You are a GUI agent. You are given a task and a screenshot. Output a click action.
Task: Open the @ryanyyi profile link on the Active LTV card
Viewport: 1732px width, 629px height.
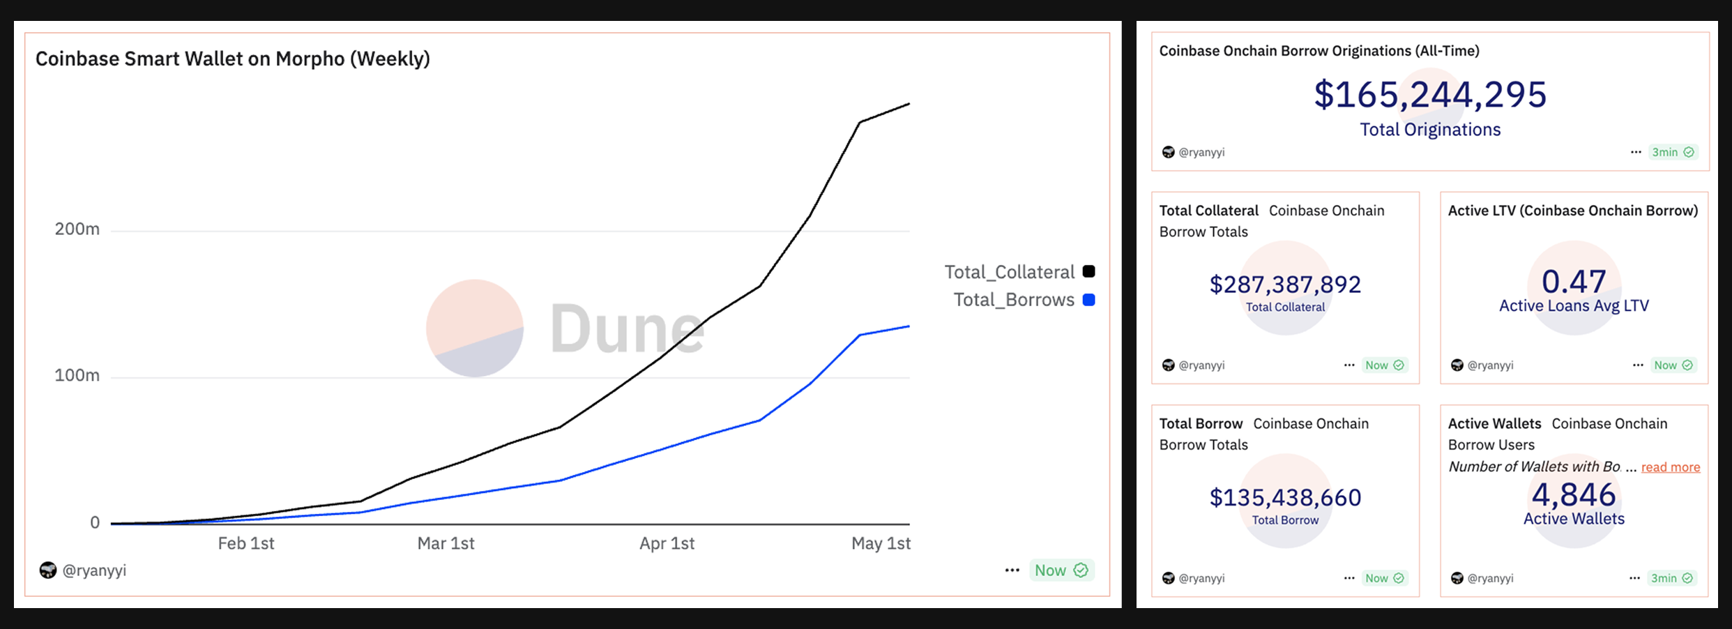click(x=1490, y=365)
